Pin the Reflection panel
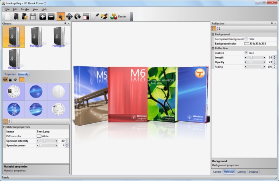 272,23
